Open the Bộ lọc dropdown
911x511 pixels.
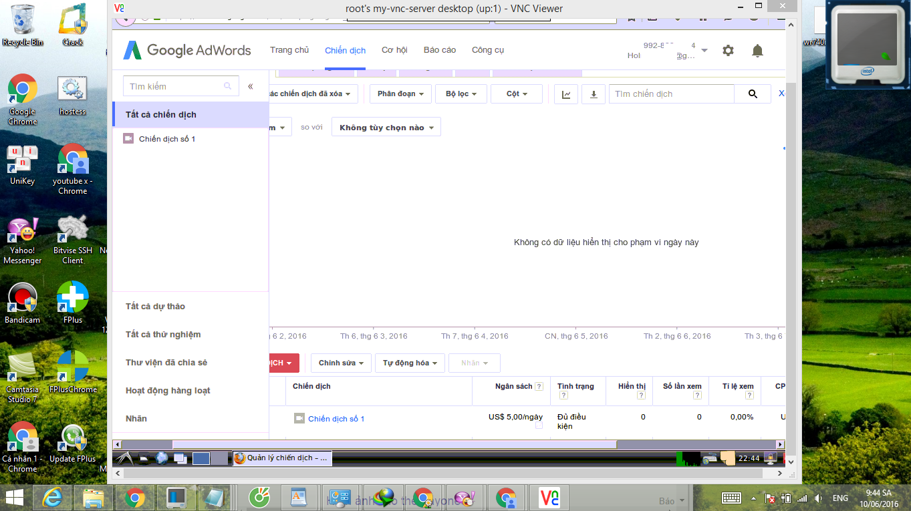(x=461, y=94)
